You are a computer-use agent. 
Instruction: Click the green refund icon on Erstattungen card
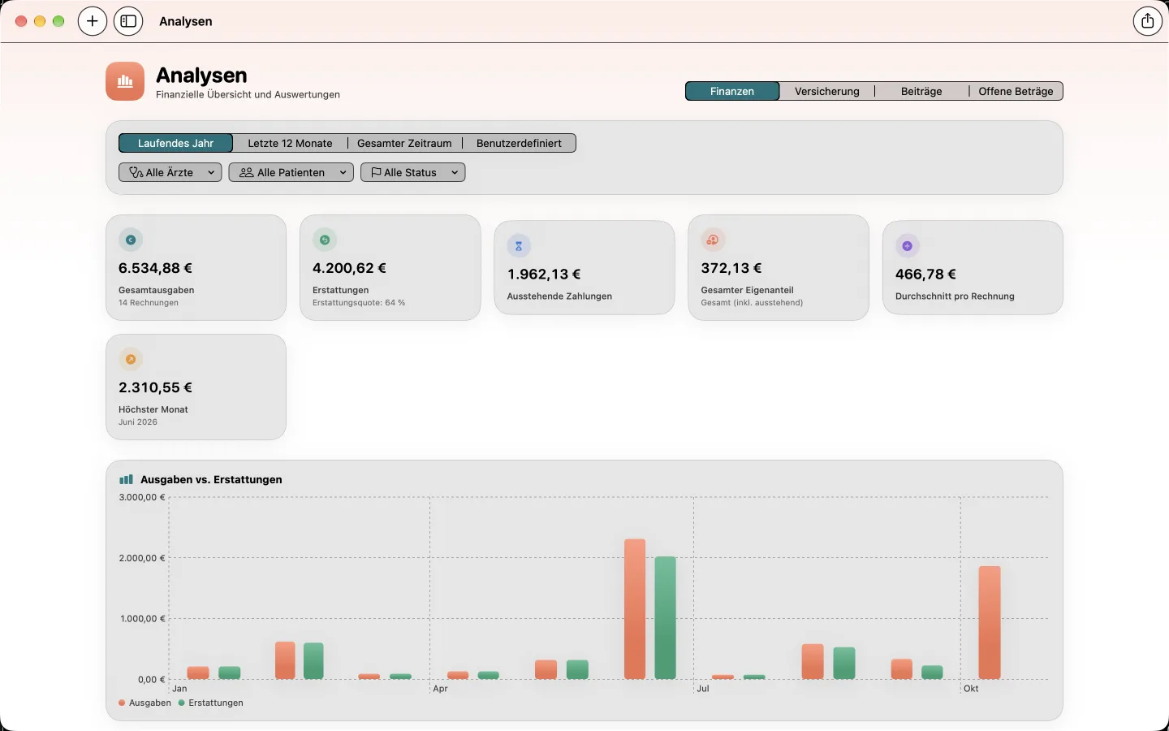click(x=325, y=240)
